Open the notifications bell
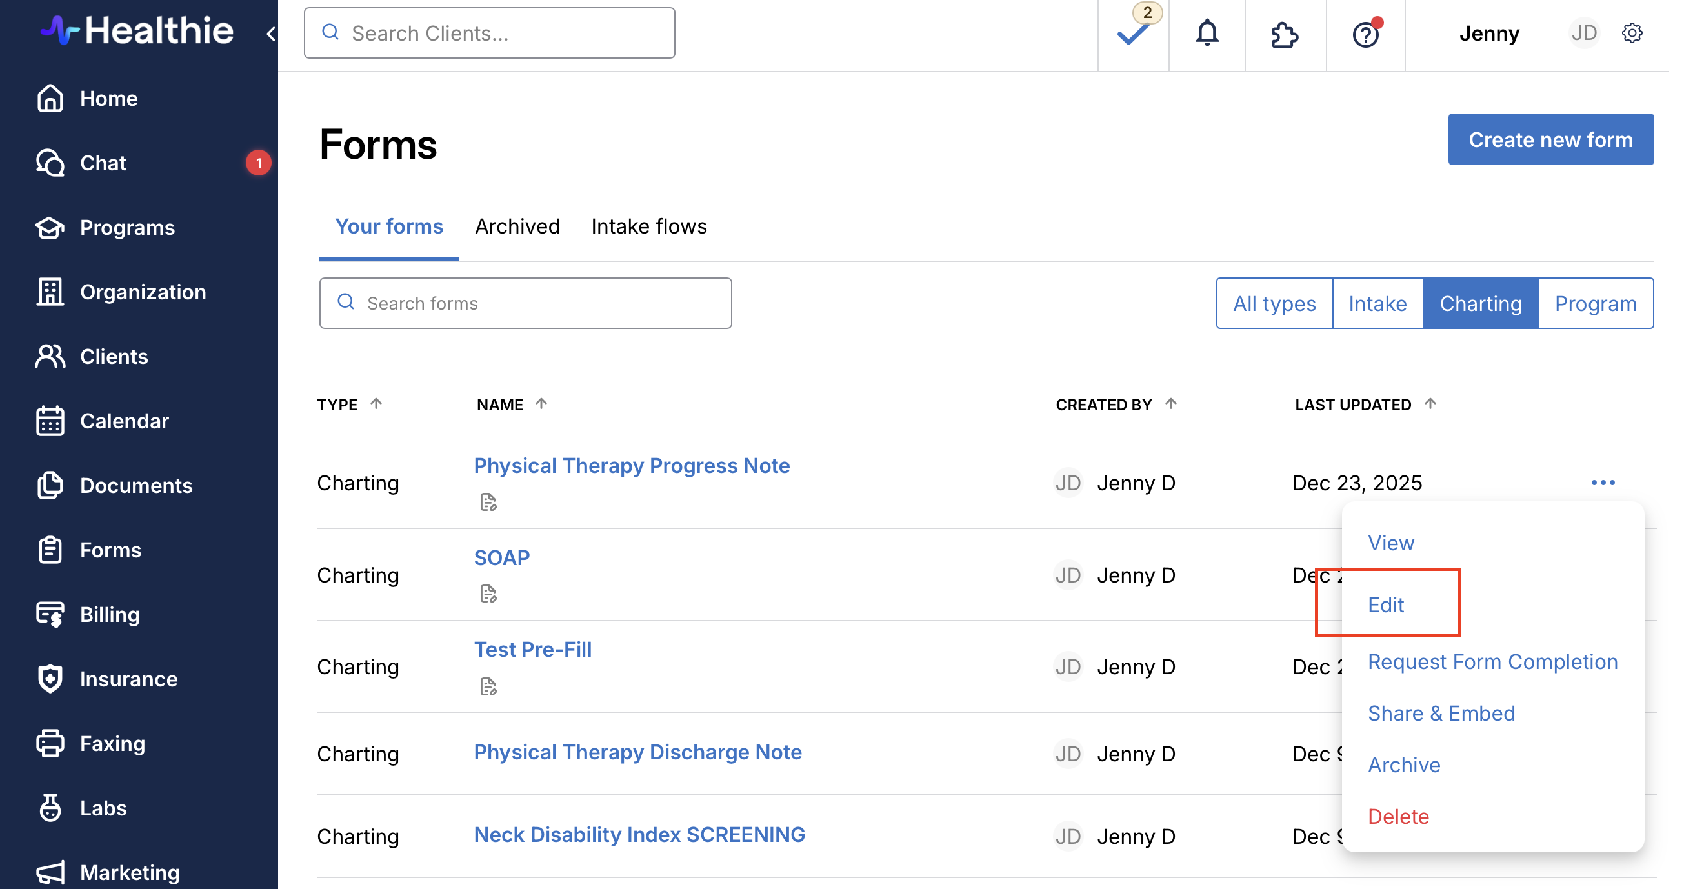 tap(1207, 34)
